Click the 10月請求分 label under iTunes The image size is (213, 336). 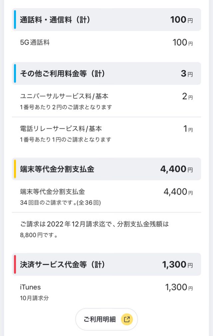pyautogui.click(x=34, y=298)
